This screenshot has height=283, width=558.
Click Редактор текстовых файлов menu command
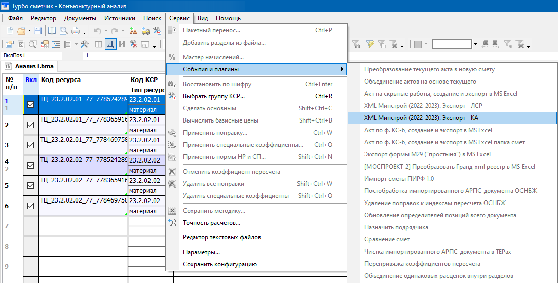click(221, 237)
